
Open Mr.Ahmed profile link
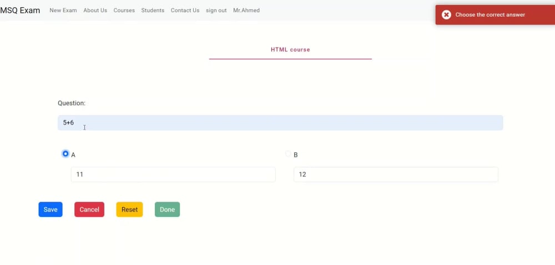tap(246, 11)
